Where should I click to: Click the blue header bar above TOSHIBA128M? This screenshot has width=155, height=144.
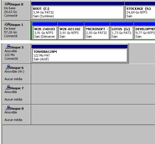click(x=79, y=46)
